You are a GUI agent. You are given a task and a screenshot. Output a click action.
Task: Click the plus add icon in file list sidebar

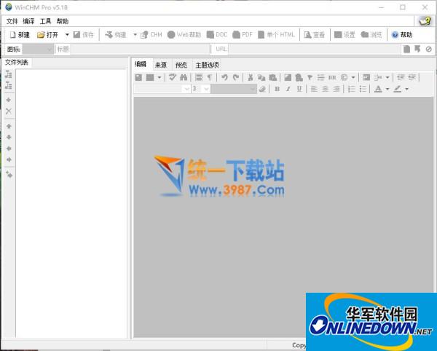click(9, 100)
